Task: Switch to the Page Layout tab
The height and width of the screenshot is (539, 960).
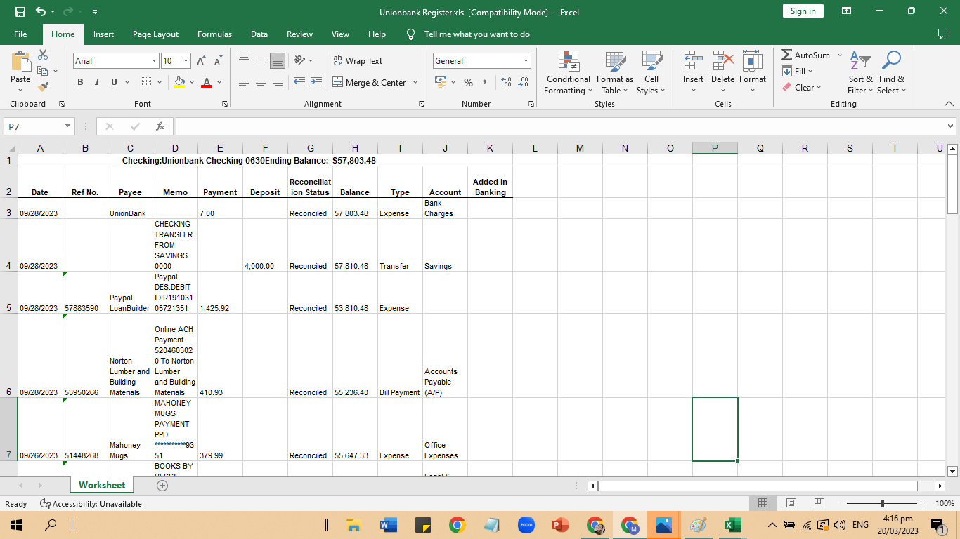Action: tap(155, 34)
